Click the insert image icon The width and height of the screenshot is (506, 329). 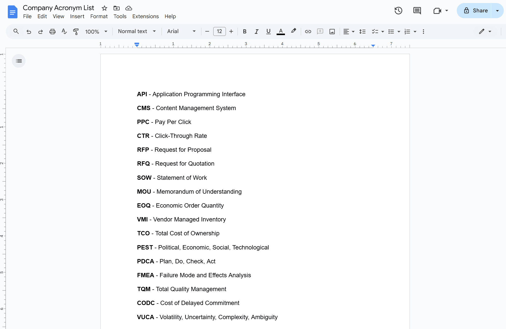click(x=332, y=32)
